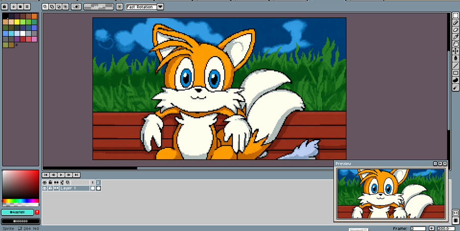
Task: Select the Eraser tool
Action: (x=455, y=30)
